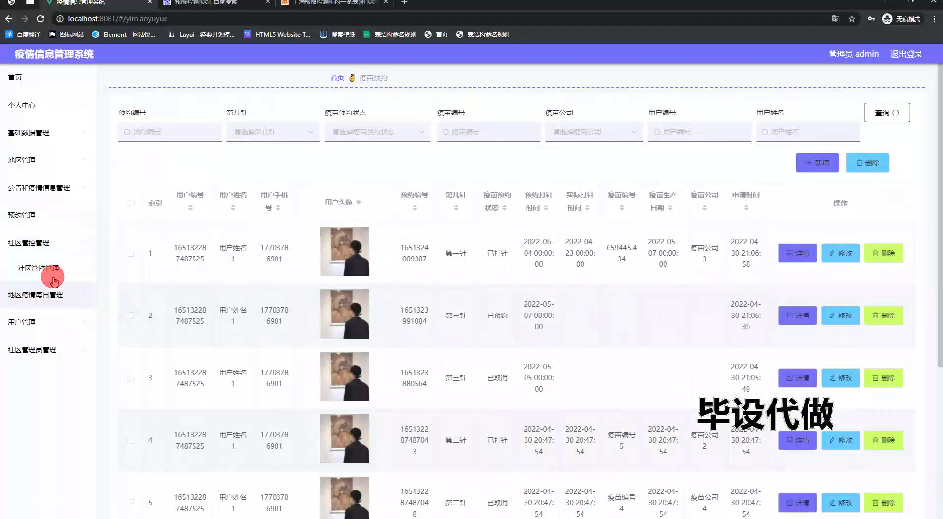This screenshot has width=943, height=519.
Task: Focus the 疫苗编号 search input
Action: point(489,132)
